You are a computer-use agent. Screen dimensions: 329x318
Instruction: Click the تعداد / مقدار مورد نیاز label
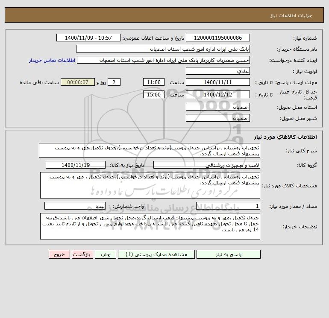293,206
